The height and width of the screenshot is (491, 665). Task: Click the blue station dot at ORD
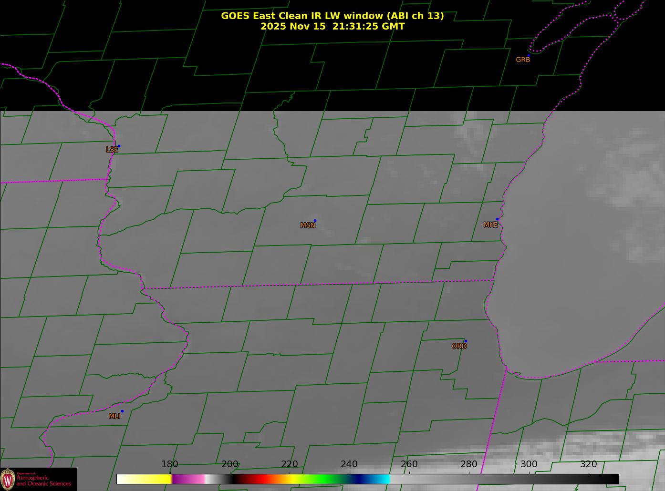(x=466, y=341)
